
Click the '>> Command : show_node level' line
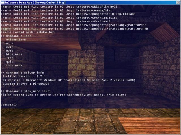26,91
